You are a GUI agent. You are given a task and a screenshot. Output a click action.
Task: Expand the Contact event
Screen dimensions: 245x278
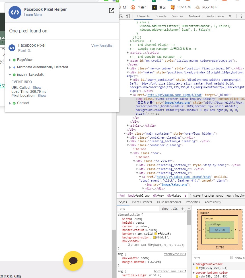pyautogui.click(x=10, y=103)
